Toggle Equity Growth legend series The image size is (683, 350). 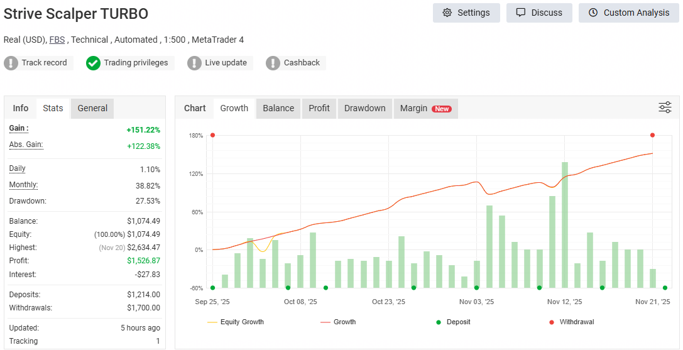(x=236, y=322)
